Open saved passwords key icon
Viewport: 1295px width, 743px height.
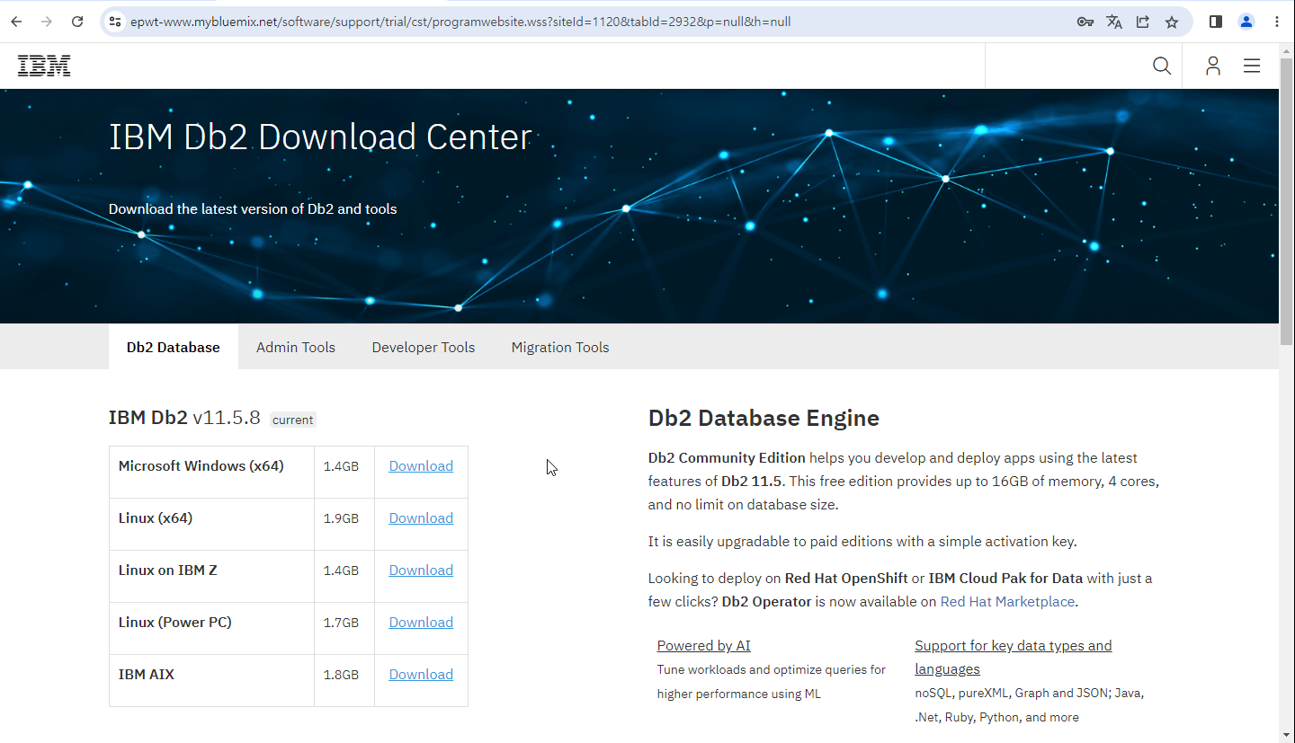tap(1085, 22)
